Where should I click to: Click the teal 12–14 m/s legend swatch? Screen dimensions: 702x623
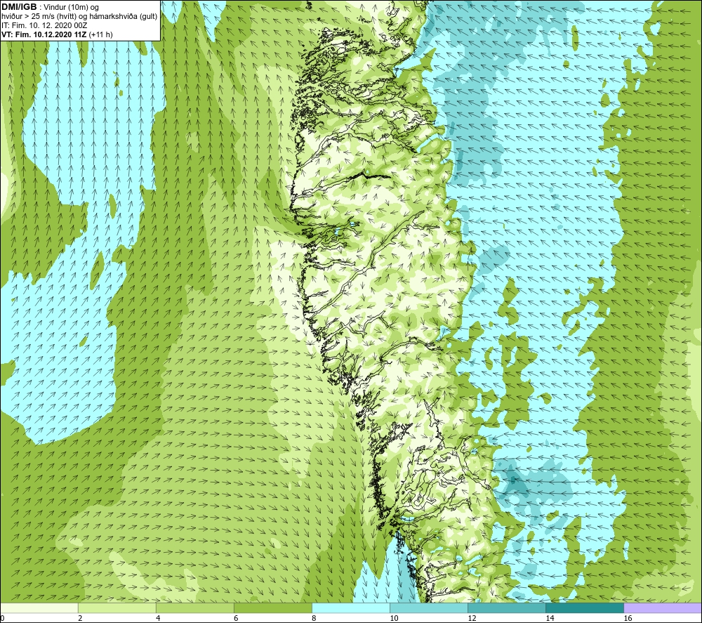pyautogui.click(x=506, y=608)
